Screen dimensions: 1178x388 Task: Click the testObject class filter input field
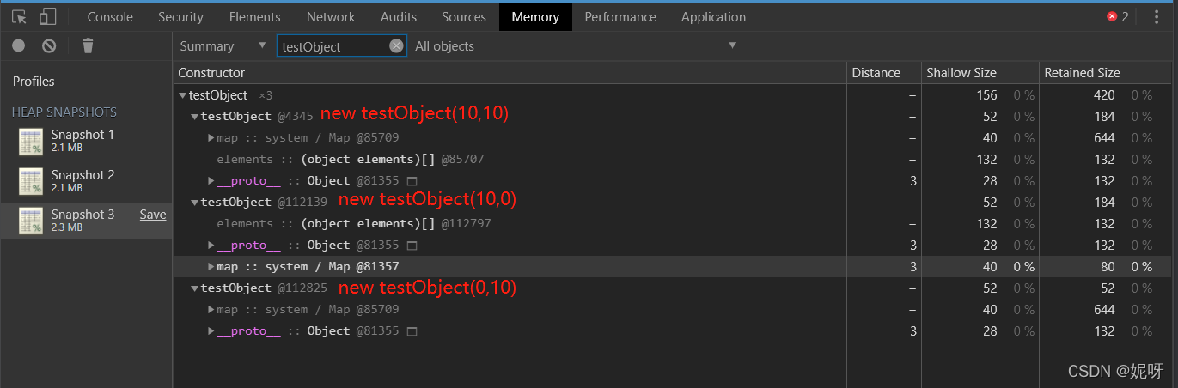(x=333, y=46)
